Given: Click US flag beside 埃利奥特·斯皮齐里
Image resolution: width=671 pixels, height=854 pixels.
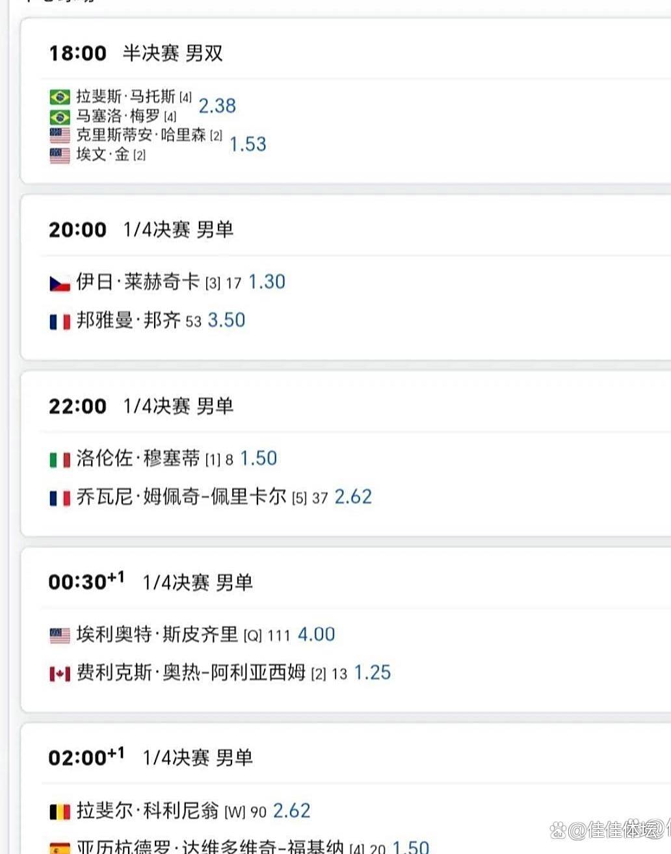Looking at the screenshot, I should tap(60, 636).
